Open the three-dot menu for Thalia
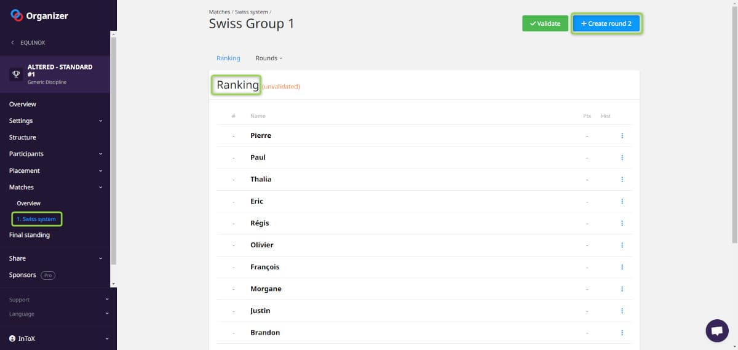 [x=622, y=180]
